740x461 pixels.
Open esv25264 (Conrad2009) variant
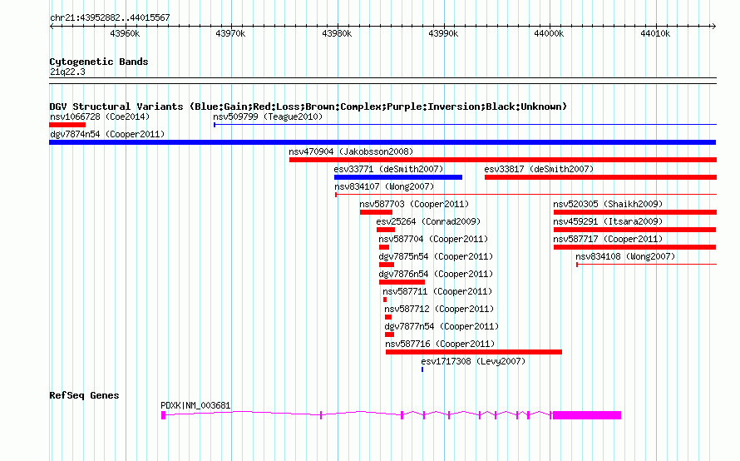pyautogui.click(x=428, y=221)
